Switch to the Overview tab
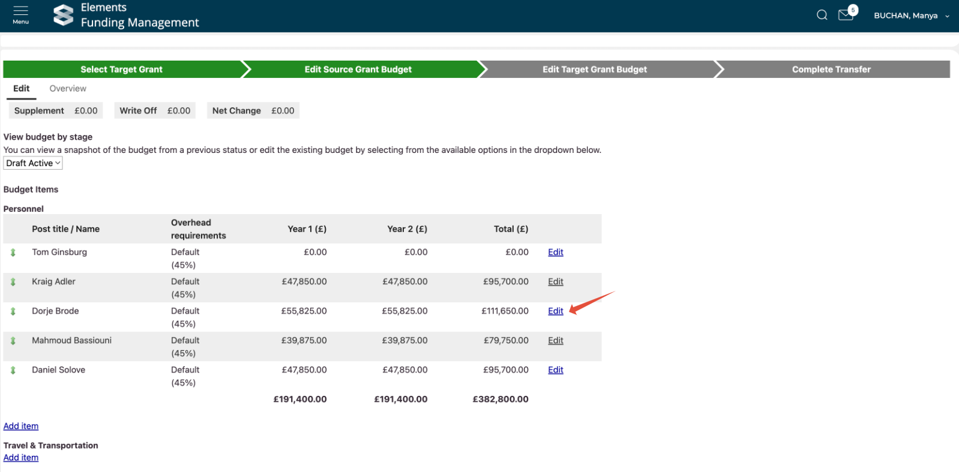 (x=68, y=88)
